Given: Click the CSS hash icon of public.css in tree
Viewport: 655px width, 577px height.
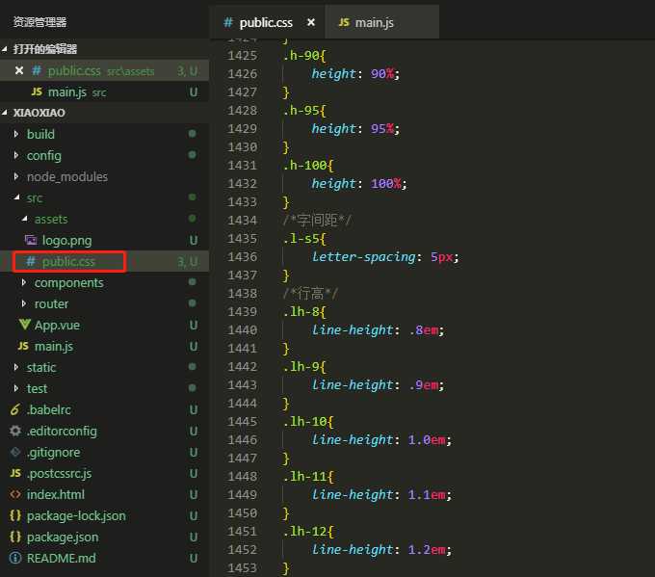Looking at the screenshot, I should pyautogui.click(x=31, y=262).
